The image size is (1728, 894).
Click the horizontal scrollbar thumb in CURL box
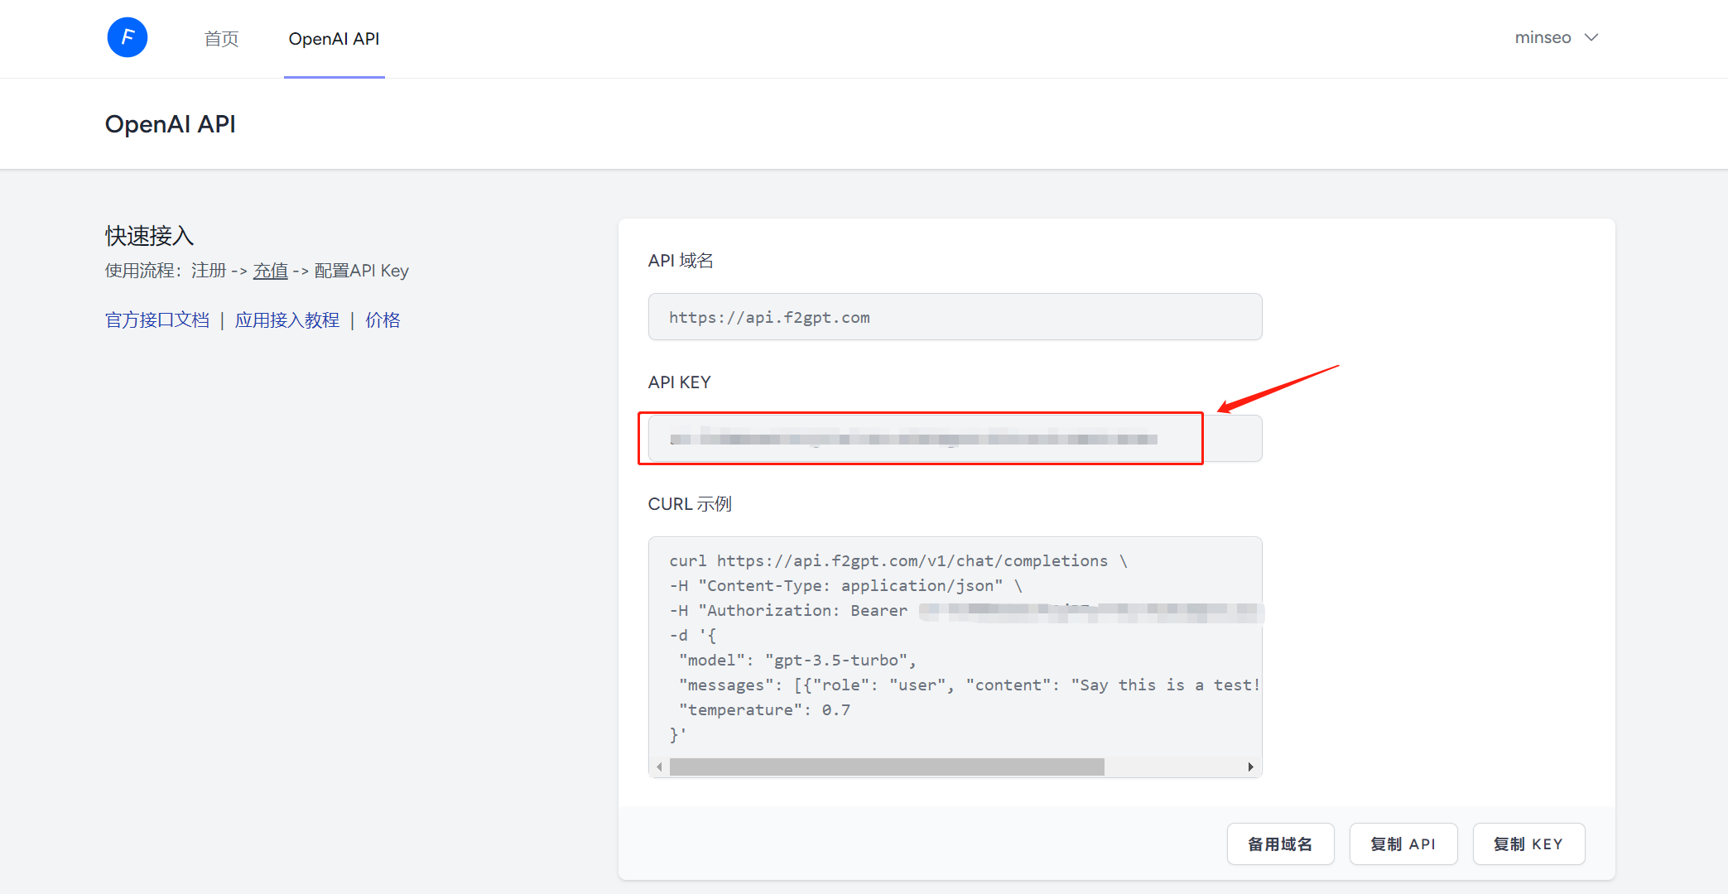[x=886, y=767]
